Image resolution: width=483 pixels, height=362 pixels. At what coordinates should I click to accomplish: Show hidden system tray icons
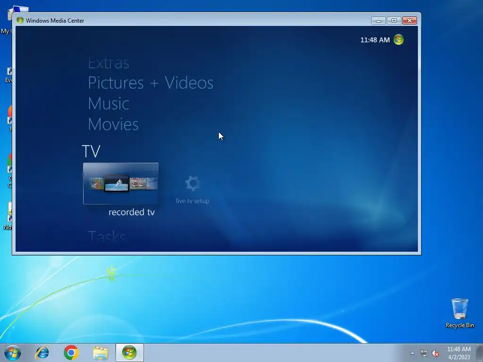point(412,353)
